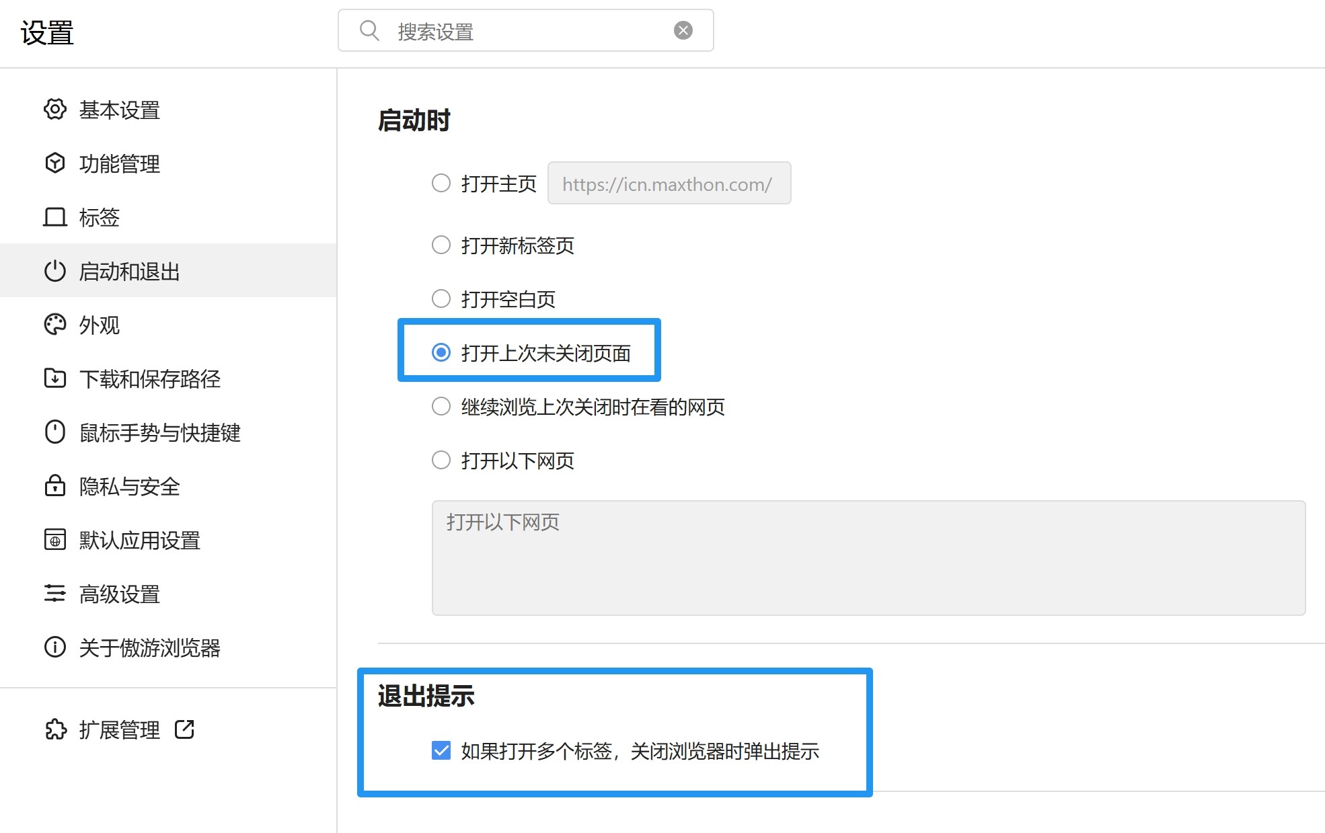Select the 打开空白页 radio option

[x=441, y=299]
